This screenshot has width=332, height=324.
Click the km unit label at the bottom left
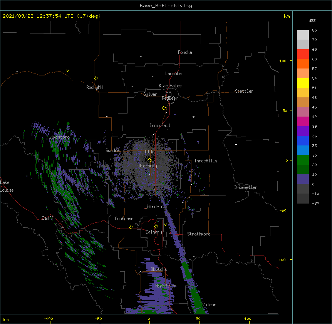click(6, 319)
